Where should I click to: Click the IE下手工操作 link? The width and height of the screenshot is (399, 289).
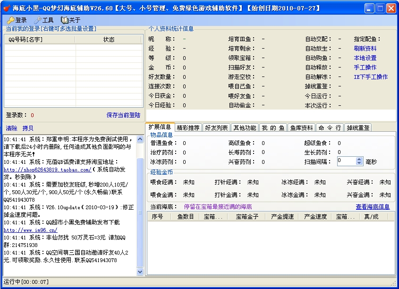(371, 77)
